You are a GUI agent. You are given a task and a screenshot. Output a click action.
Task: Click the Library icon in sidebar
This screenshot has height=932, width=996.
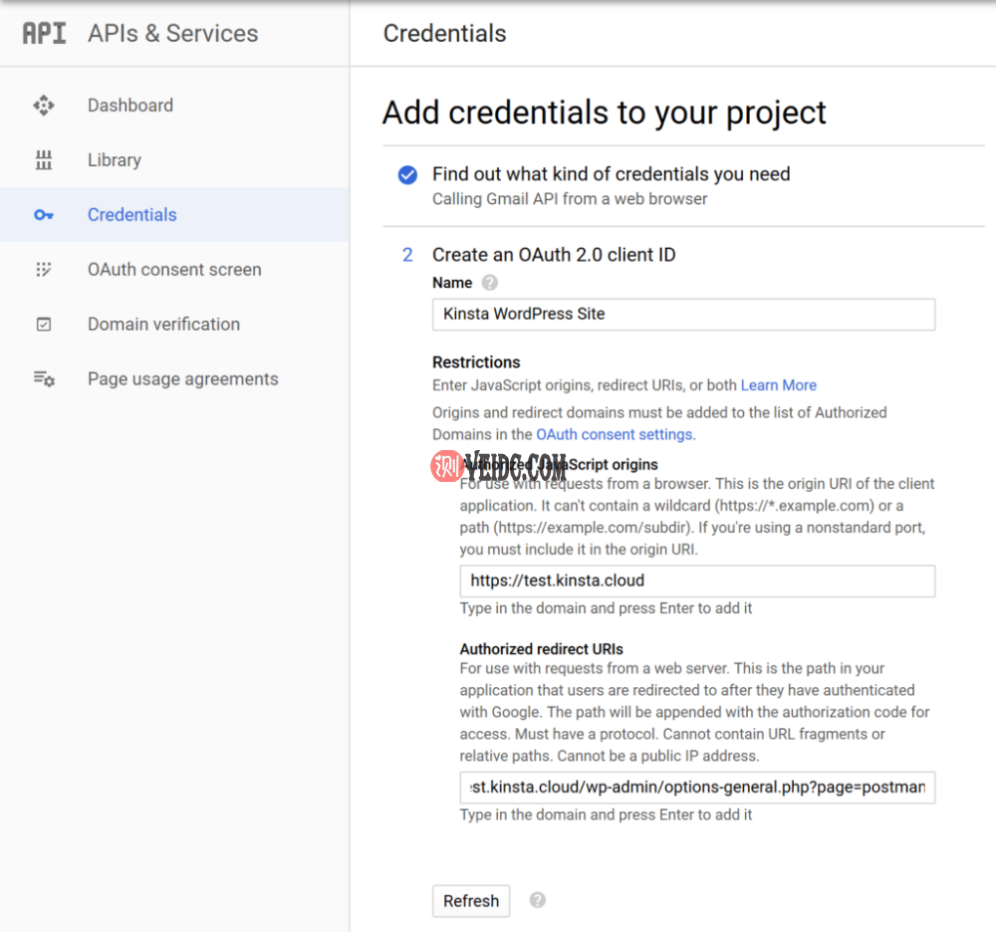tap(44, 160)
